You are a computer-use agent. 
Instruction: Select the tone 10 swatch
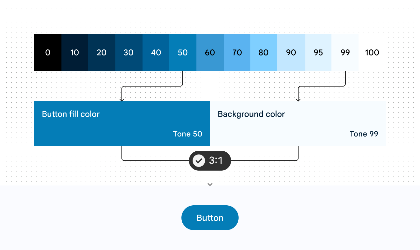click(75, 53)
